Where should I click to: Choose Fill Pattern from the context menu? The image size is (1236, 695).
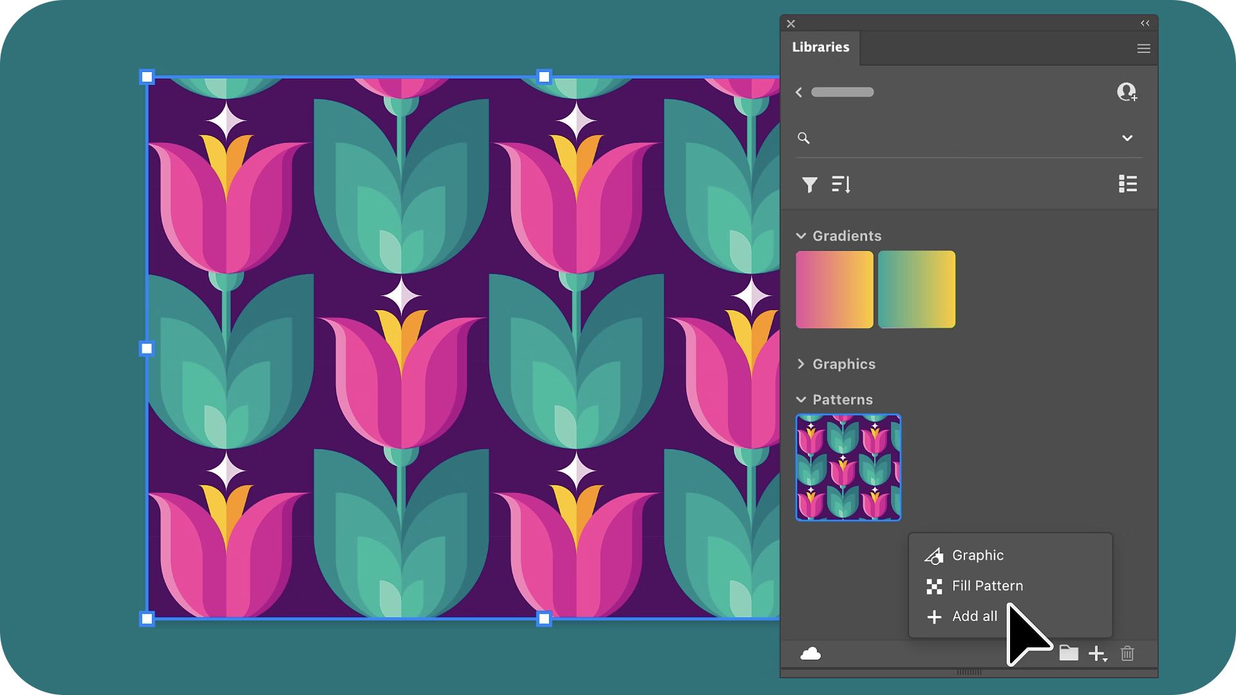pyautogui.click(x=988, y=586)
